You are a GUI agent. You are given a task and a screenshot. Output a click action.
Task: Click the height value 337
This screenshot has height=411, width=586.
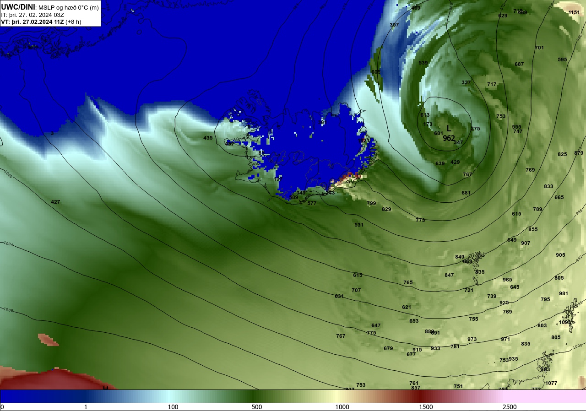point(466,82)
